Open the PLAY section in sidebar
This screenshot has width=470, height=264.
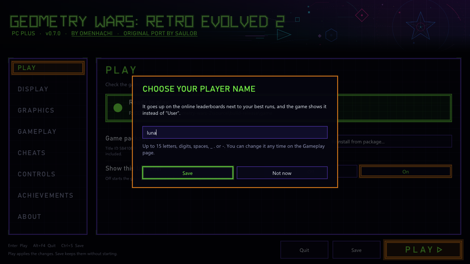48,68
